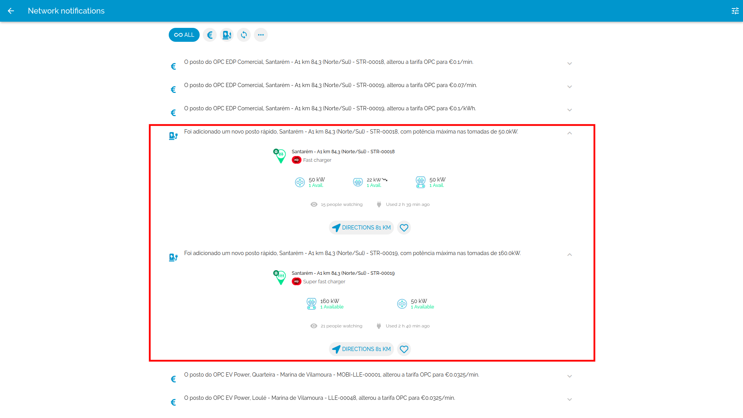Click the 22 kW connector icon
The height and width of the screenshot is (418, 743).
pyautogui.click(x=358, y=182)
